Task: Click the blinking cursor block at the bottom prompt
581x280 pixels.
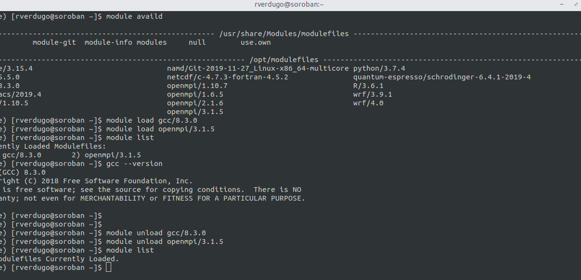Action: (x=109, y=267)
